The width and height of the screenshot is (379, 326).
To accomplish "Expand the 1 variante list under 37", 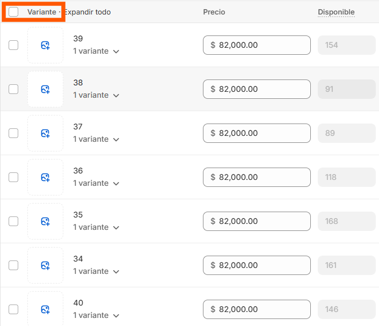I will pyautogui.click(x=96, y=139).
